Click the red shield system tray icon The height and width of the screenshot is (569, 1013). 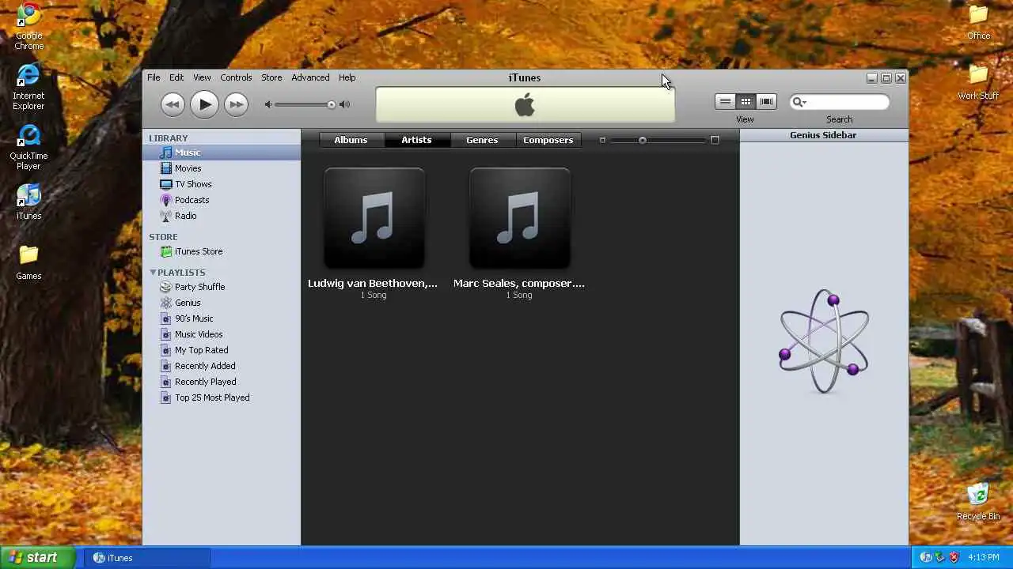954,557
